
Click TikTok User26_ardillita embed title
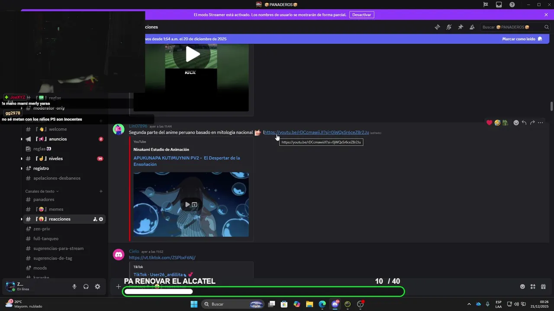point(163,275)
